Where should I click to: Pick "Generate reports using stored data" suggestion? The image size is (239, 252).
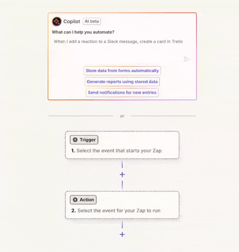pyautogui.click(x=122, y=82)
